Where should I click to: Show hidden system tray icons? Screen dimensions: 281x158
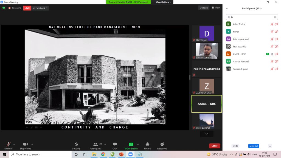point(231,154)
